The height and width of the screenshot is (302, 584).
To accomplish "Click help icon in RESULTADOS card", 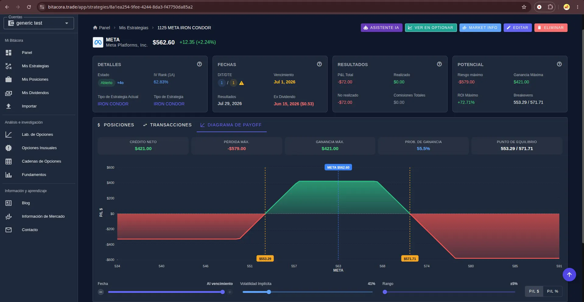I will (x=439, y=64).
